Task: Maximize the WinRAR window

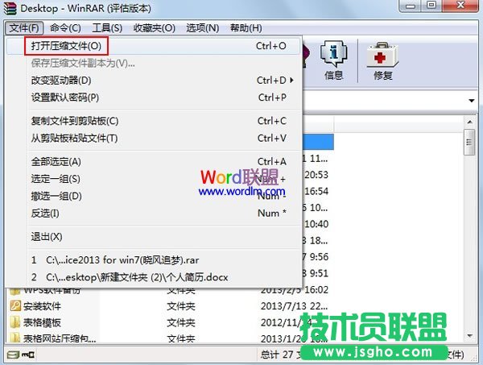Action: coord(431,6)
